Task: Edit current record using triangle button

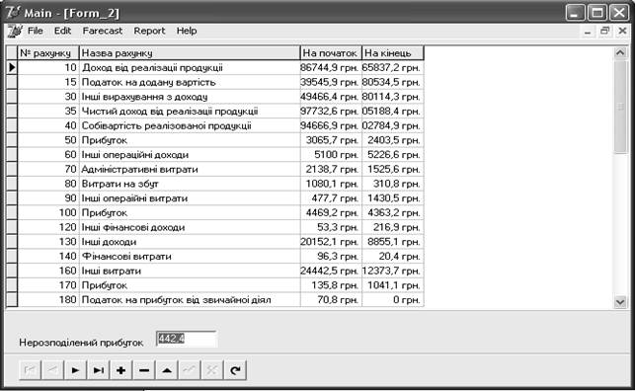Action: coord(167,370)
